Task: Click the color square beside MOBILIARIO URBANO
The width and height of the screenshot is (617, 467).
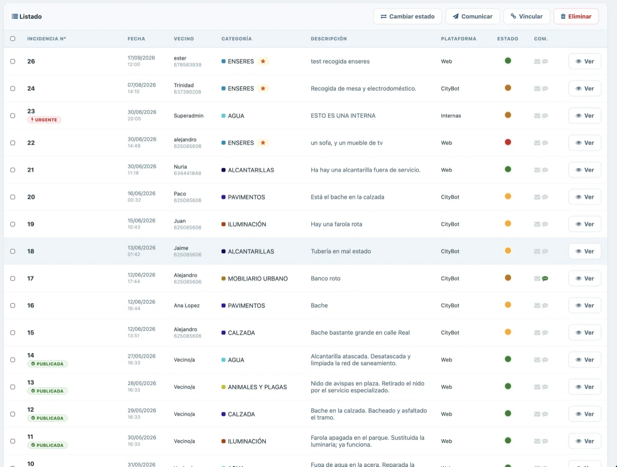Action: tap(224, 278)
